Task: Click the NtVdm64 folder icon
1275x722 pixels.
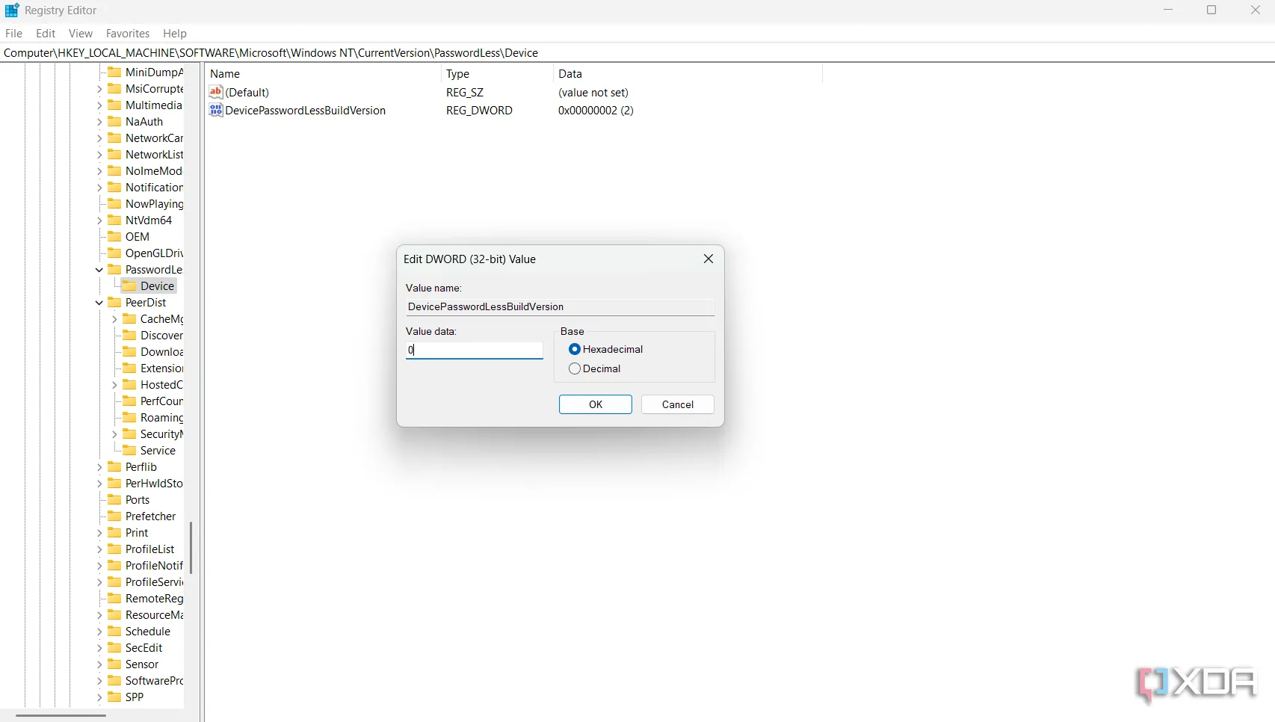Action: pyautogui.click(x=114, y=220)
